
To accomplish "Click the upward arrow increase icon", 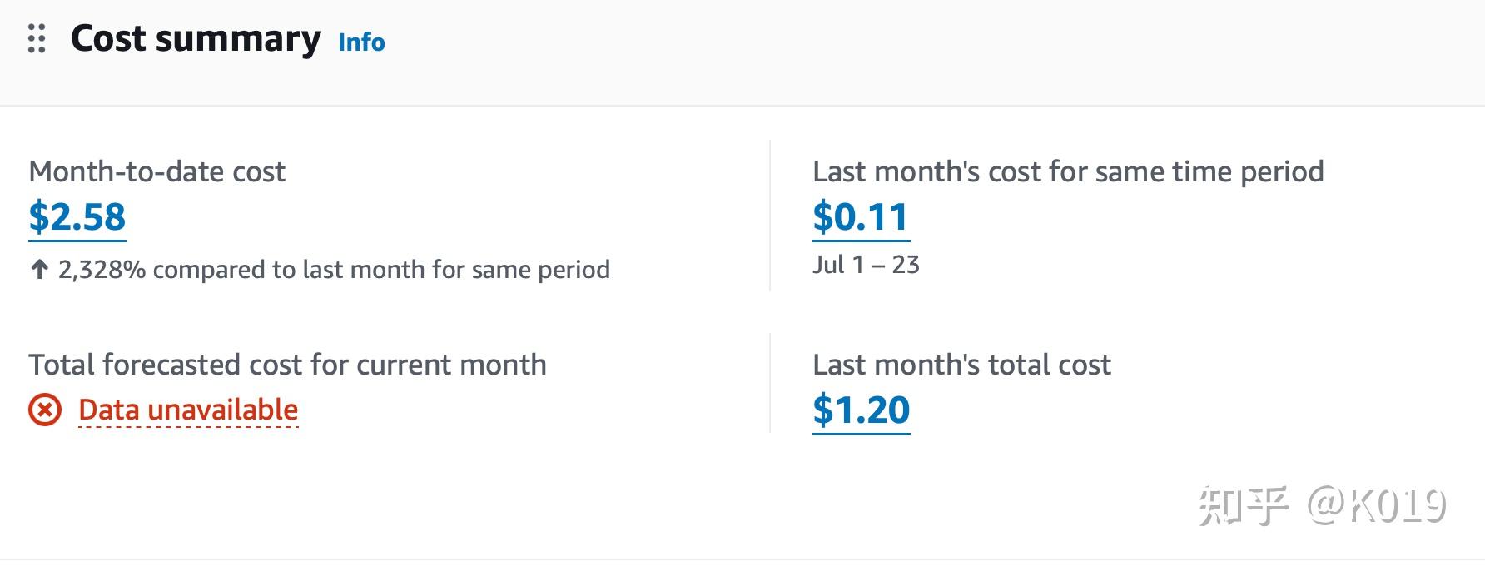I will 39,269.
